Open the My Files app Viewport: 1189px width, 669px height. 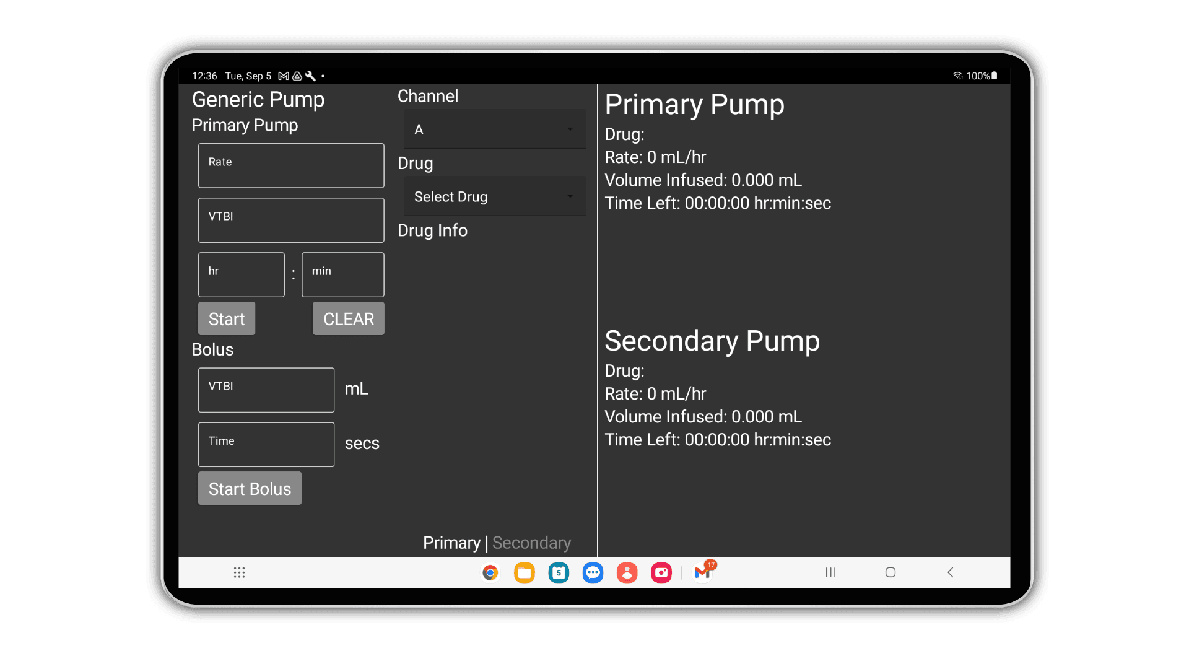tap(525, 572)
